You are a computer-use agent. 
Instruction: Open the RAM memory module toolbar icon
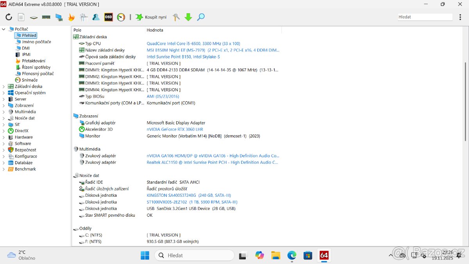coord(46,17)
